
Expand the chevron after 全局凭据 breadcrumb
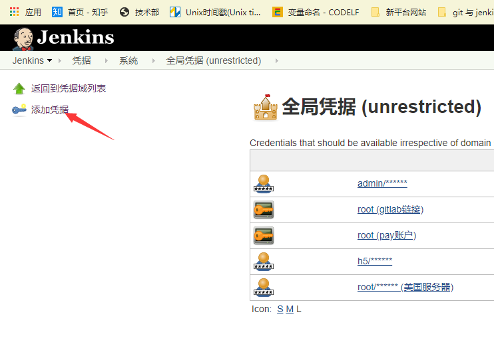click(x=276, y=60)
